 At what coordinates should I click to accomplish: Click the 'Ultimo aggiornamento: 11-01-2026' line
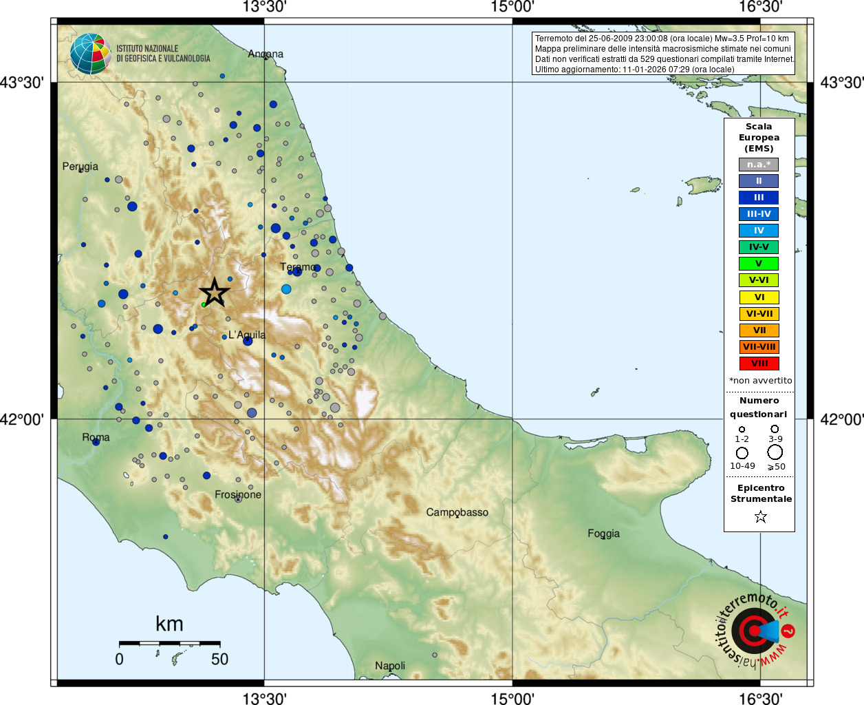point(634,70)
